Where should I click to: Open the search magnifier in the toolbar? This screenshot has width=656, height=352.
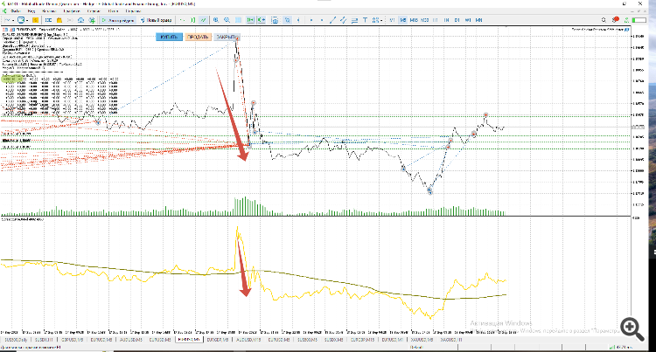[x=604, y=20]
